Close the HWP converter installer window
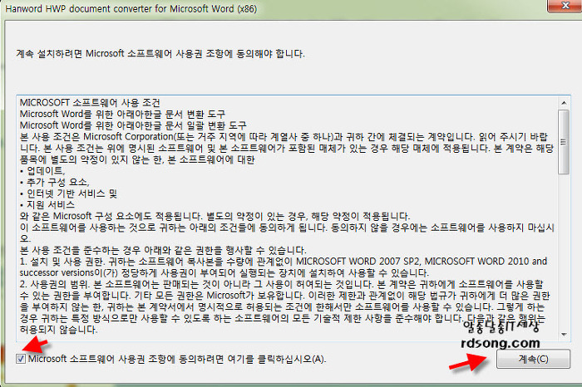The width and height of the screenshot is (582, 387). point(565,5)
